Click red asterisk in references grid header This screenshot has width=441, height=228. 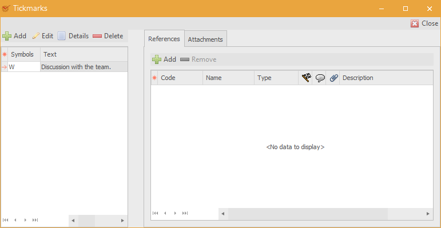154,78
